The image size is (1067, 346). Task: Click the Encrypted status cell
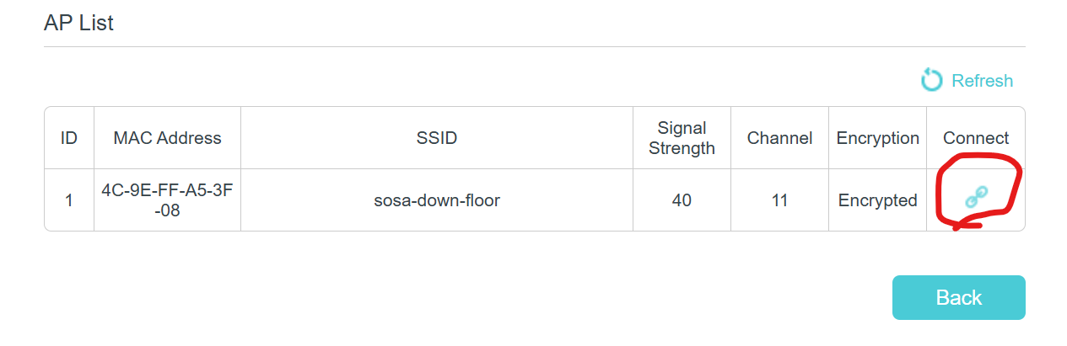(x=877, y=200)
